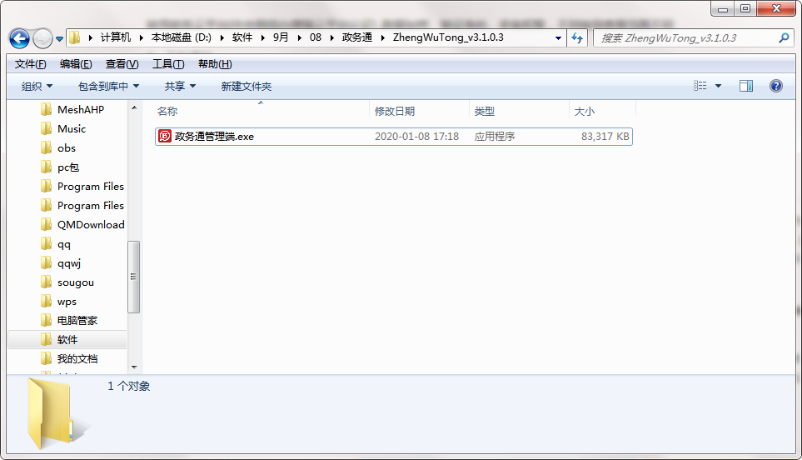
Task: Open the more view options arrow
Action: point(718,86)
